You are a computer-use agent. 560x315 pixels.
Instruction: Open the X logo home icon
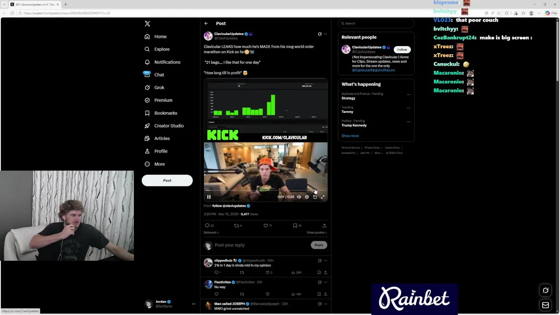147,24
